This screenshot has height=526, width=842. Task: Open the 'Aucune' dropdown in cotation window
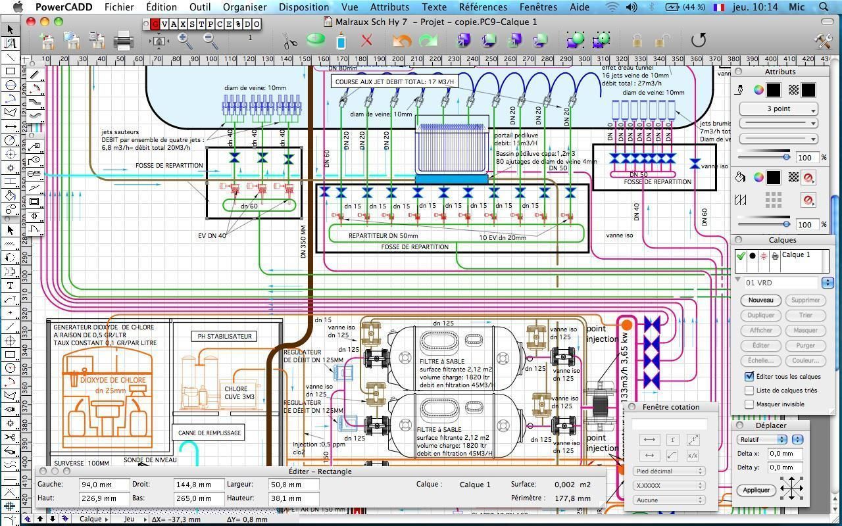tap(669, 500)
